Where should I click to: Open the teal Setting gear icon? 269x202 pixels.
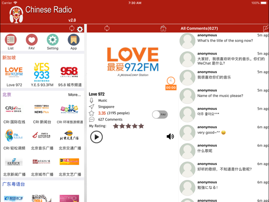click(x=53, y=40)
